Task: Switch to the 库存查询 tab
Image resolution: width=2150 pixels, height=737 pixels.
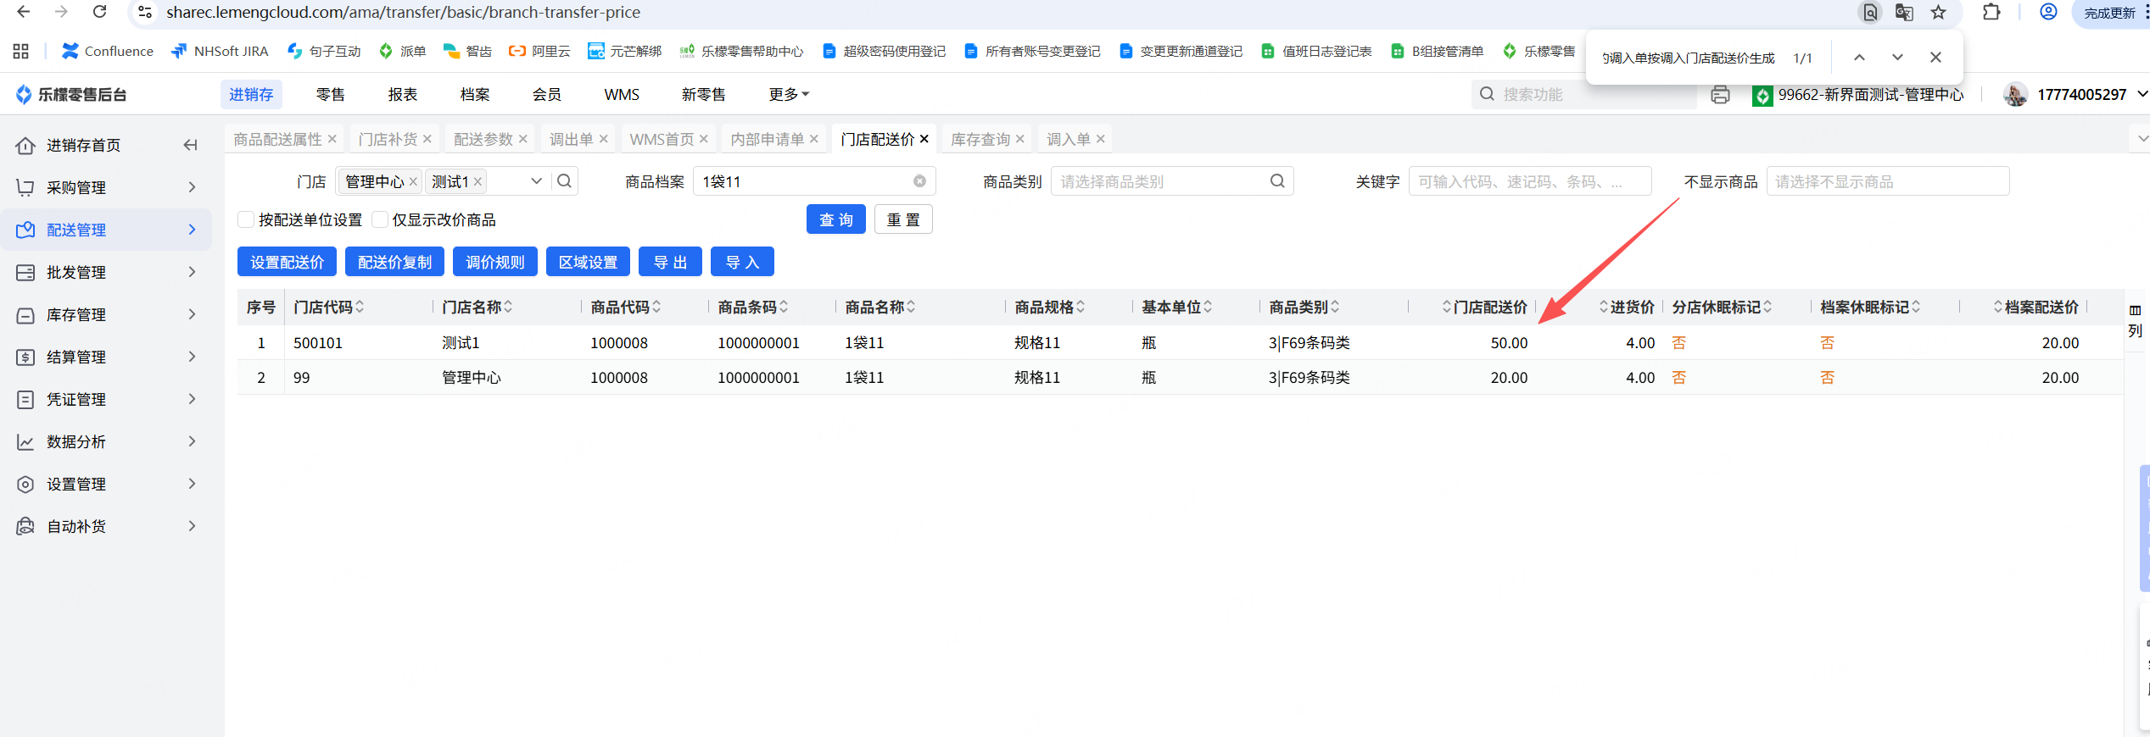Action: 980,139
